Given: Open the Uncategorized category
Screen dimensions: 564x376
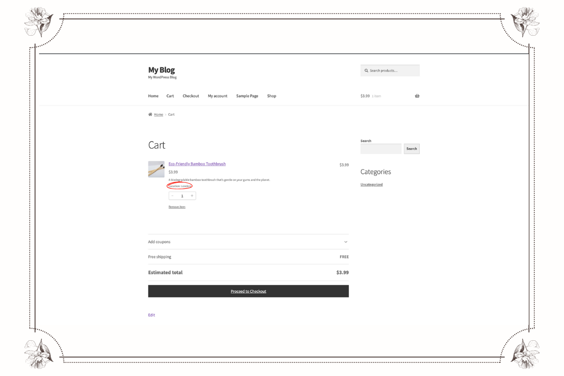Looking at the screenshot, I should coord(371,184).
